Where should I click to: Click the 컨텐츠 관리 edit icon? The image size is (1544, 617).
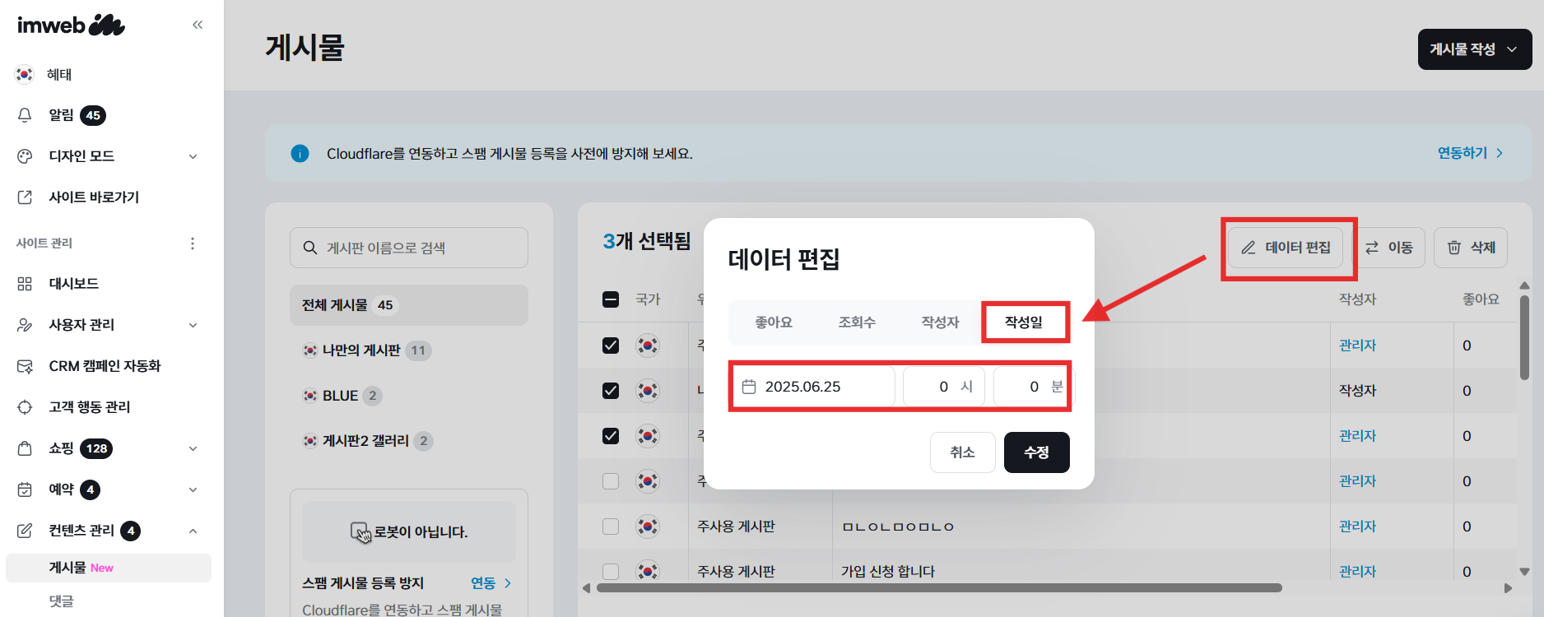click(25, 531)
